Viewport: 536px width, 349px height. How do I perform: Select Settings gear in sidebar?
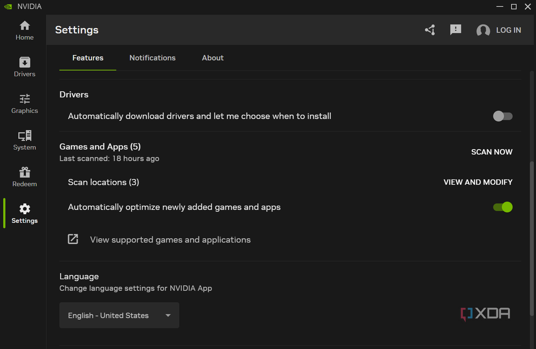25,214
